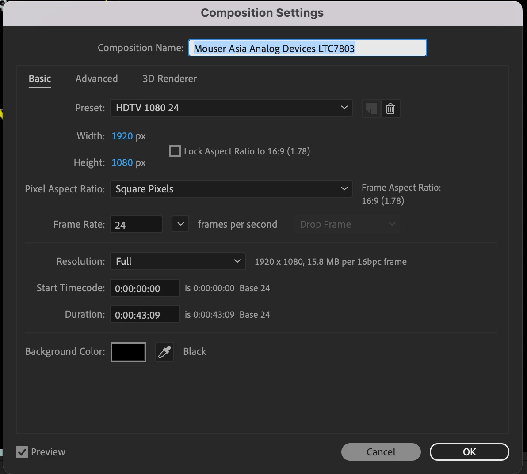Click the Cancel button
Viewport: 527px width, 474px height.
point(381,452)
